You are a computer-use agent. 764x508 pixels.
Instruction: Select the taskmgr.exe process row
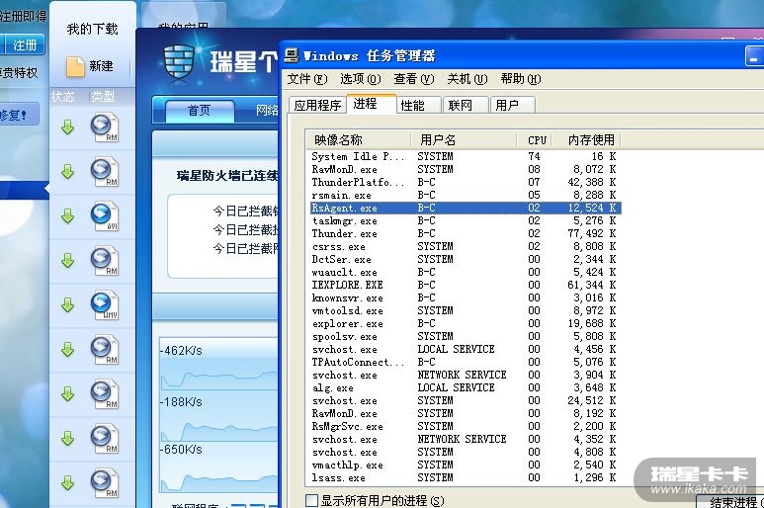466,220
